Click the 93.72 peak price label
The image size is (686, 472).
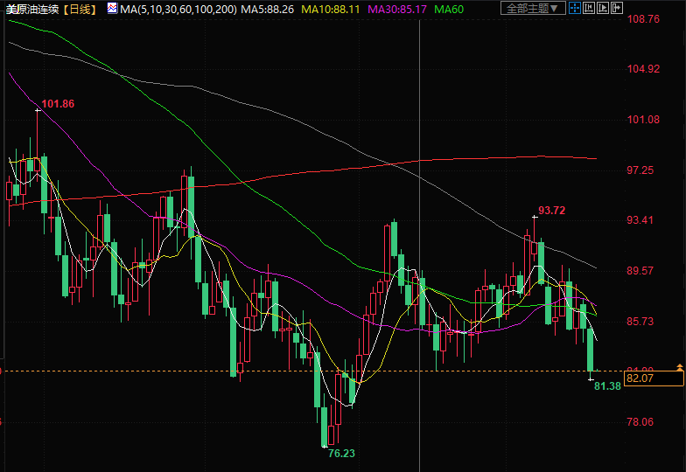[x=551, y=211]
